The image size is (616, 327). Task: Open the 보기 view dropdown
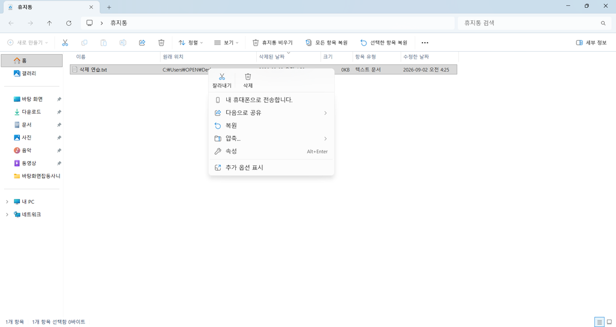point(226,43)
